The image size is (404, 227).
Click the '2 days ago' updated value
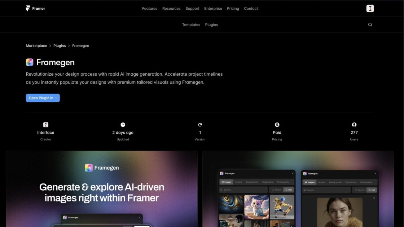coord(123,133)
